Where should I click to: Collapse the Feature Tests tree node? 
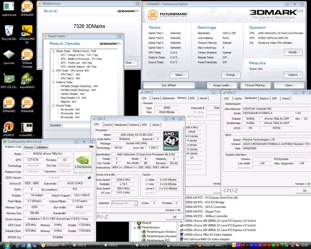53,82
